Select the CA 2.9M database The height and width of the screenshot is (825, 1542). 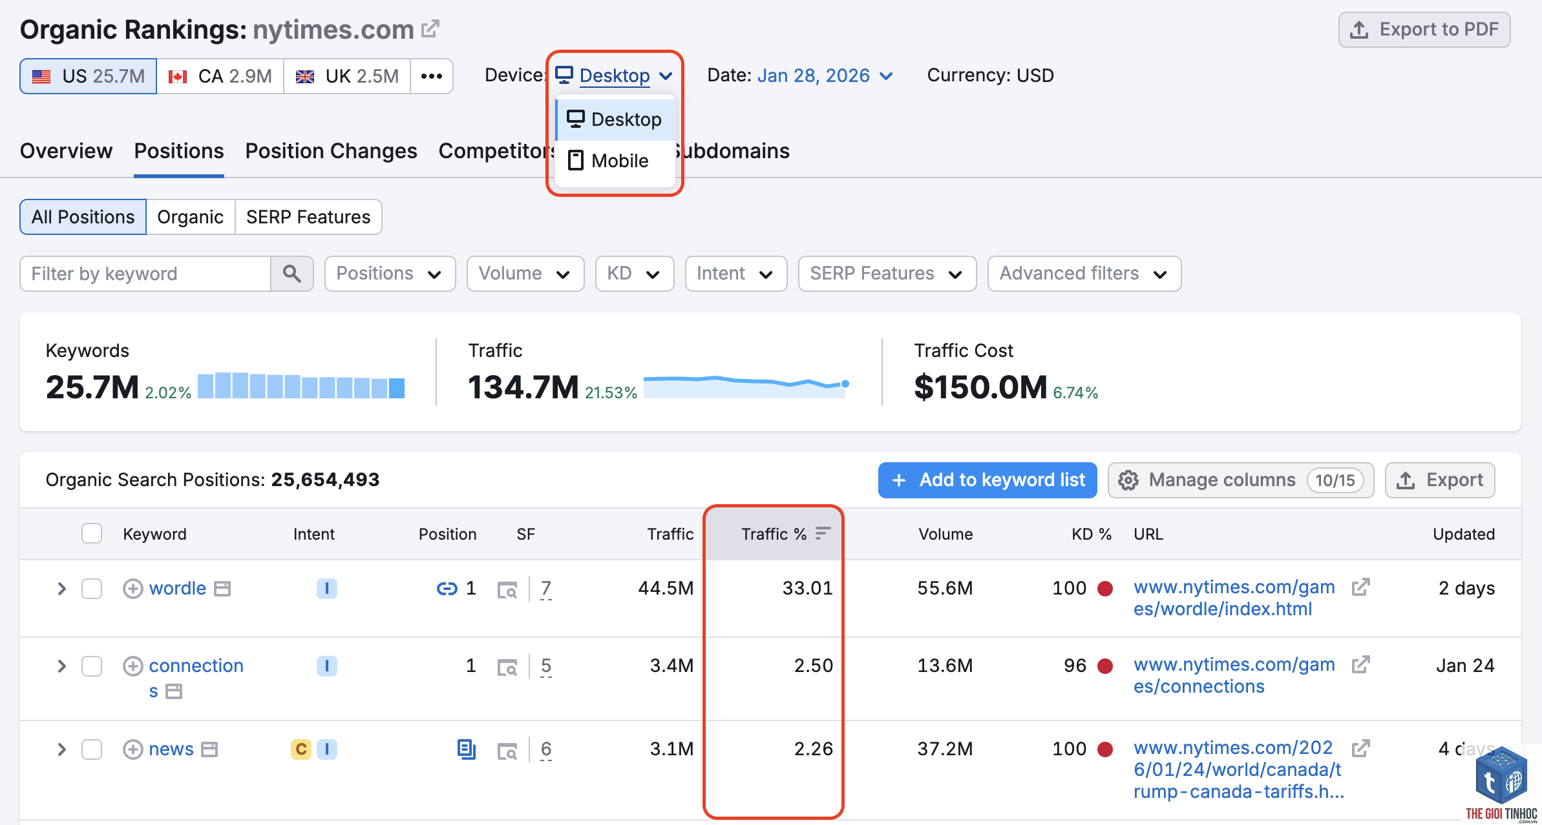(x=220, y=76)
